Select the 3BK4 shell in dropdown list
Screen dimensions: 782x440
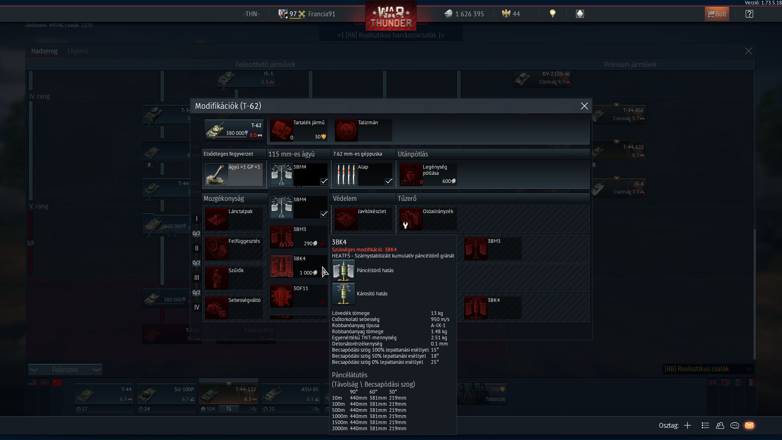point(299,266)
